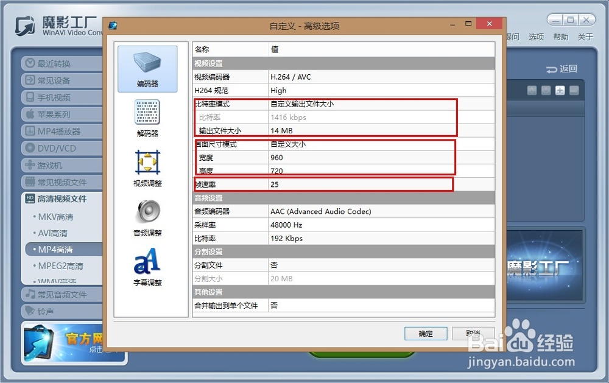Viewport: 609px width, 383px height.
Task: Click the 分割设置 section header
Action: pos(343,251)
